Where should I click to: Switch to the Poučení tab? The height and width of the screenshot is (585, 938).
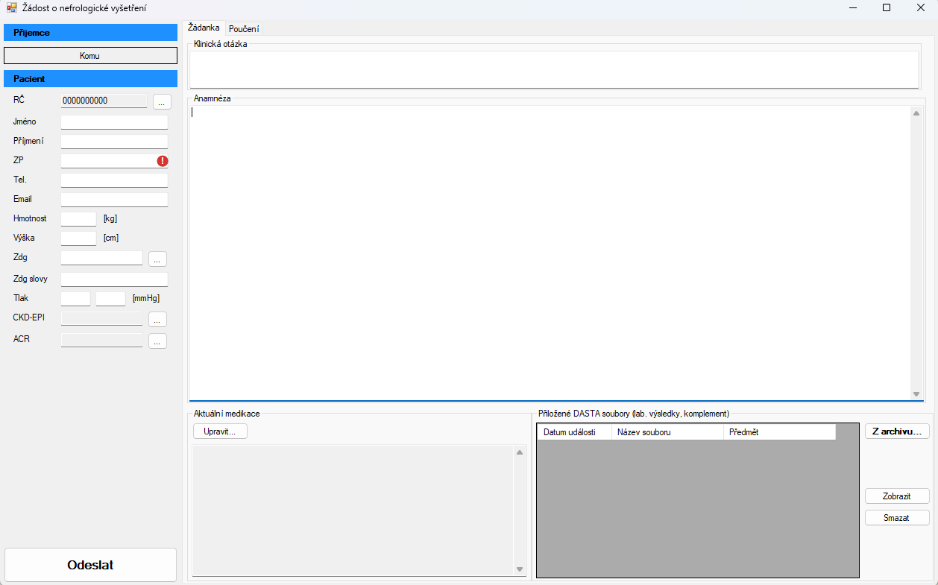coord(244,28)
